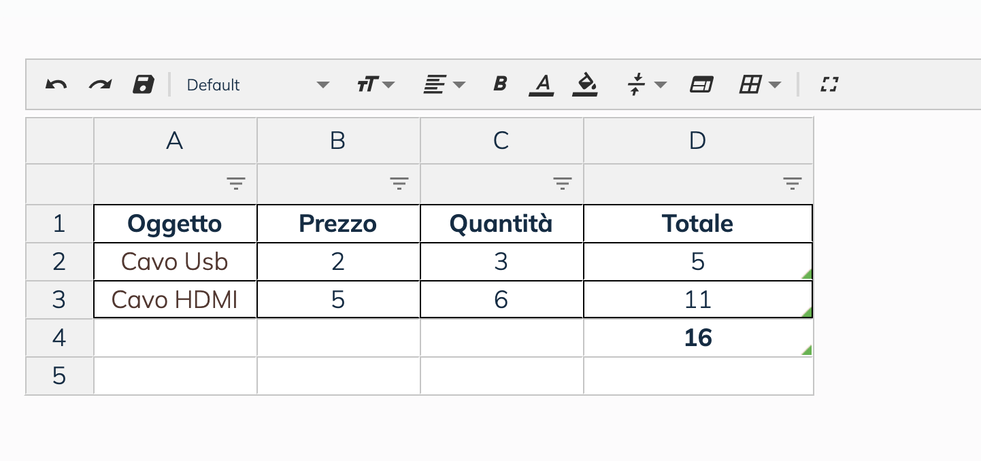Open filter for column D
The height and width of the screenshot is (461, 981).
pyautogui.click(x=792, y=184)
